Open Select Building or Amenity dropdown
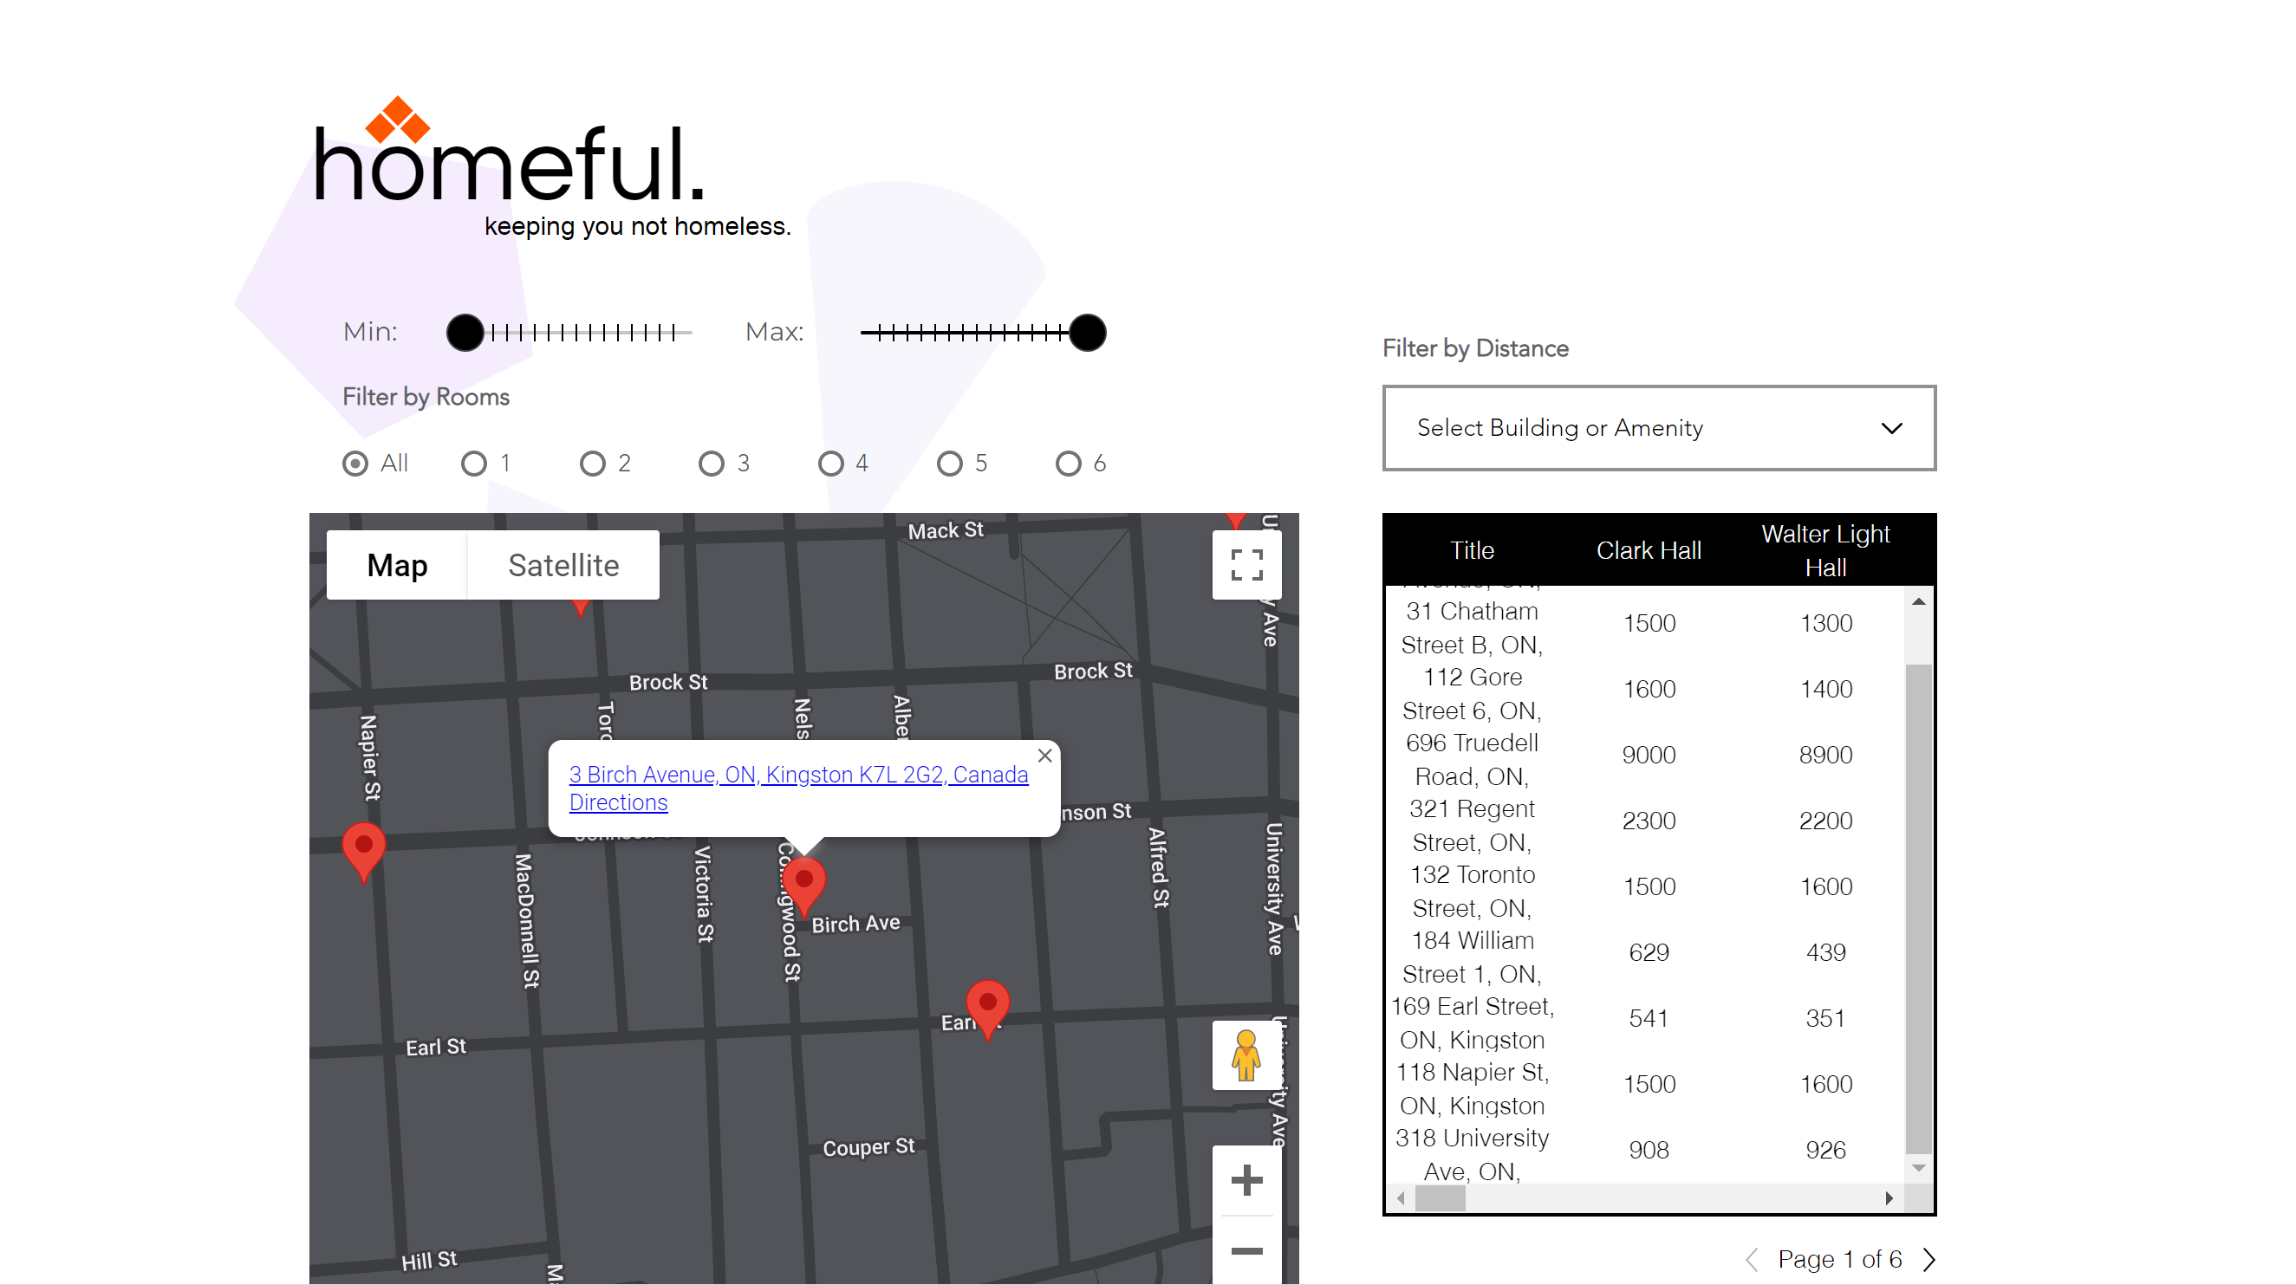 click(1659, 428)
